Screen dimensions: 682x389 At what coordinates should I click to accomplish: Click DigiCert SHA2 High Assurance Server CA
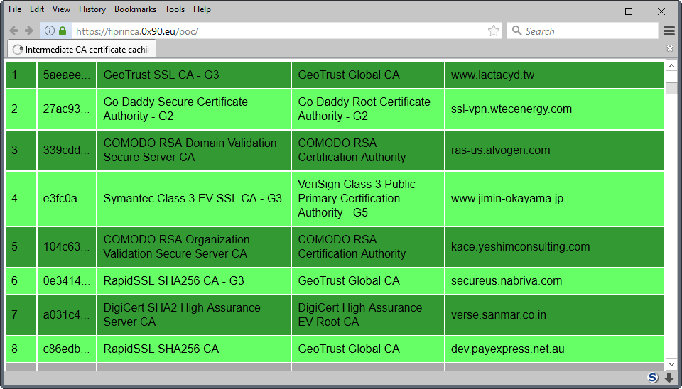(193, 315)
